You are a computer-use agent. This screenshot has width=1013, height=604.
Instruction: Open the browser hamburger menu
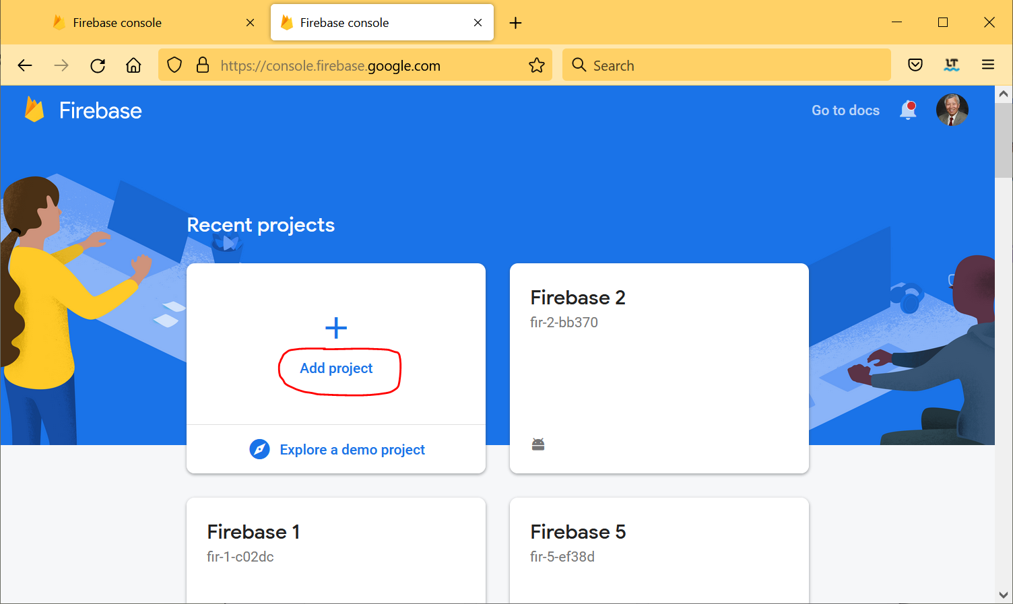(x=988, y=65)
